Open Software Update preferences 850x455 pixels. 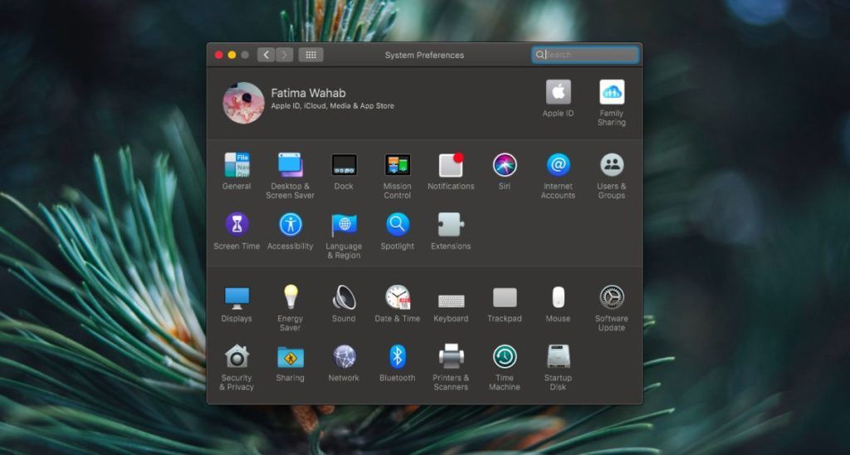(x=611, y=297)
